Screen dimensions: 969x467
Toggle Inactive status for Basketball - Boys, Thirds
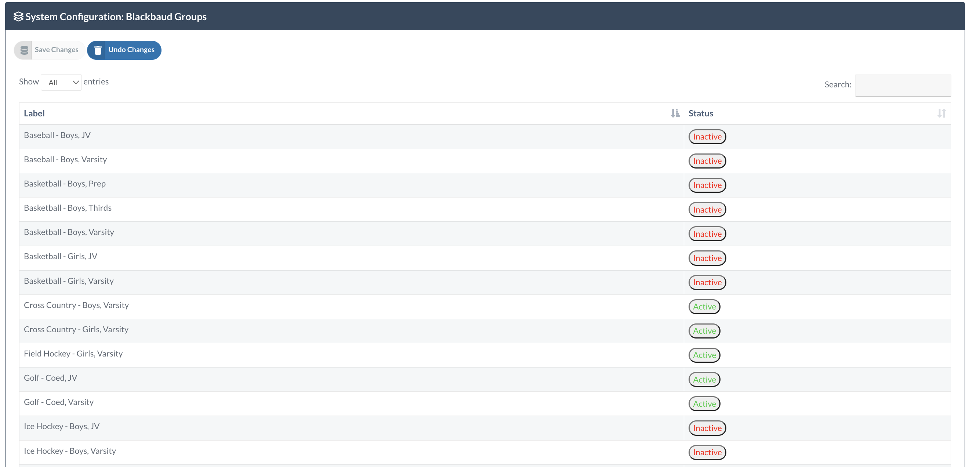(x=707, y=210)
